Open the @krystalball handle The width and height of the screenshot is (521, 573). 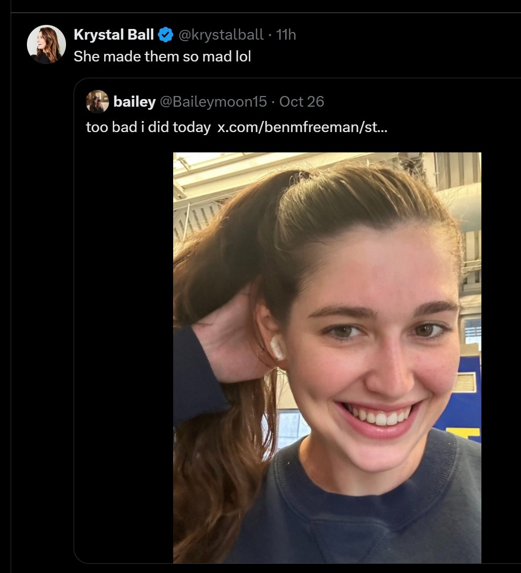[x=220, y=35]
